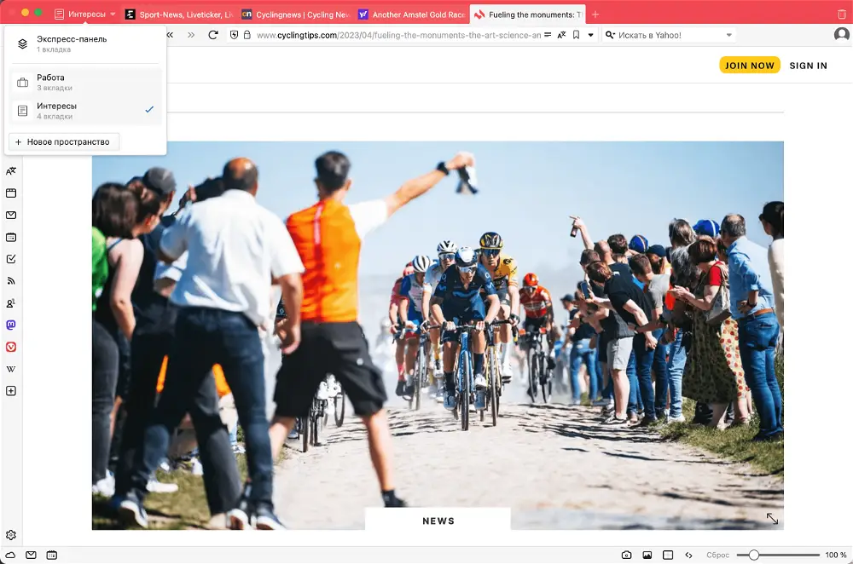Click the fast forward double-arrow button
This screenshot has height=564, width=853.
pos(191,35)
